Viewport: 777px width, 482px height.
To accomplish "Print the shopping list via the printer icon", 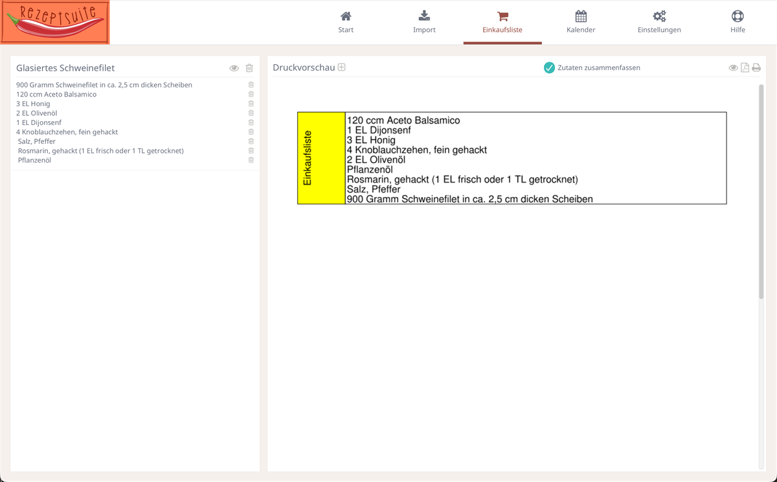I will coord(756,68).
